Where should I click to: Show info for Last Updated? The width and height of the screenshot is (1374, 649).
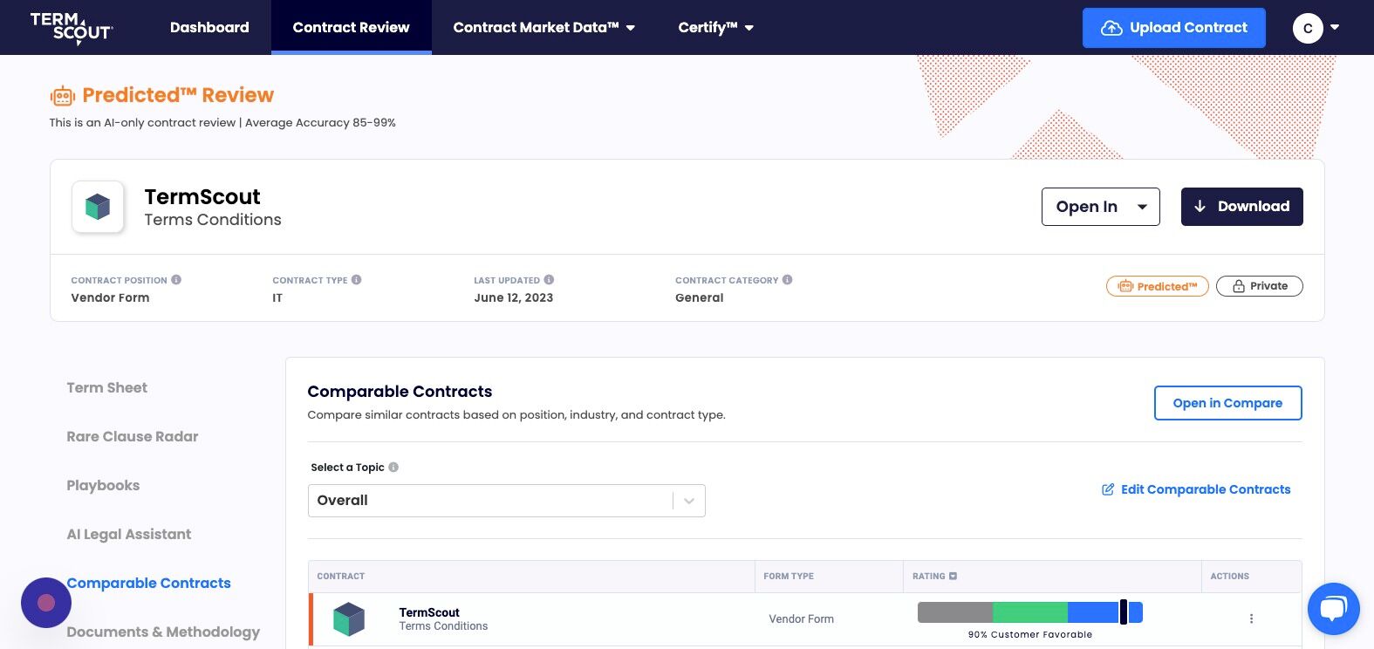coord(549,280)
